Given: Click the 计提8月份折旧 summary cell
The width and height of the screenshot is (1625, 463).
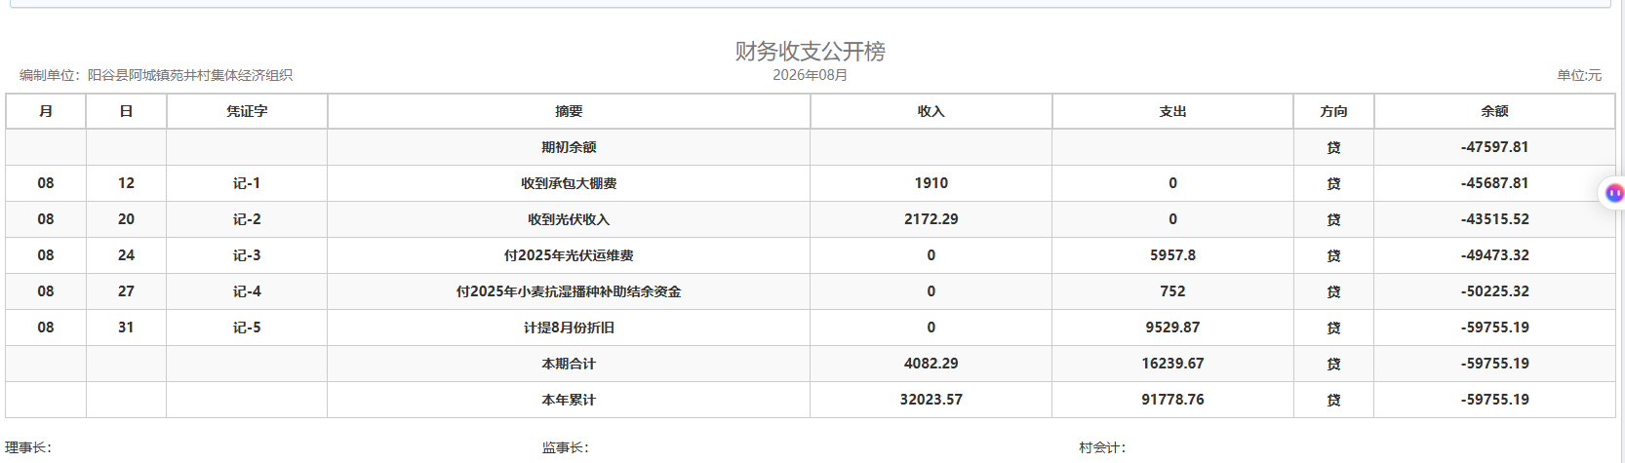Looking at the screenshot, I should (x=569, y=328).
